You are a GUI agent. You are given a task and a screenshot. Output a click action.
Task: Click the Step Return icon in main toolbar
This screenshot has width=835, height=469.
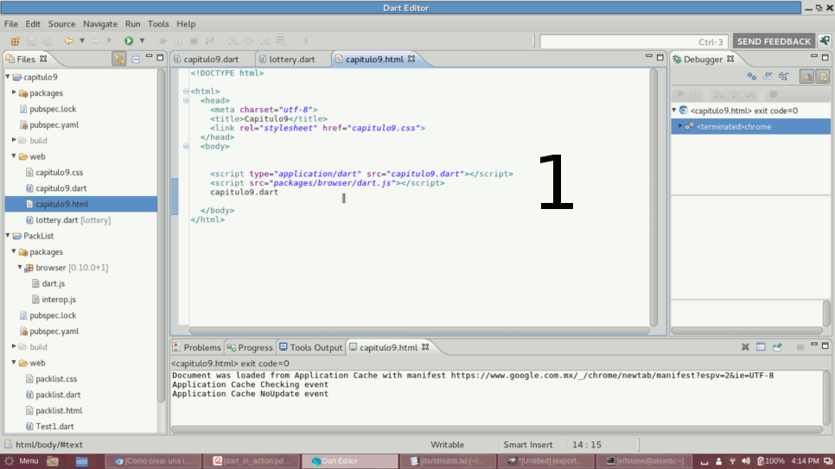265,41
